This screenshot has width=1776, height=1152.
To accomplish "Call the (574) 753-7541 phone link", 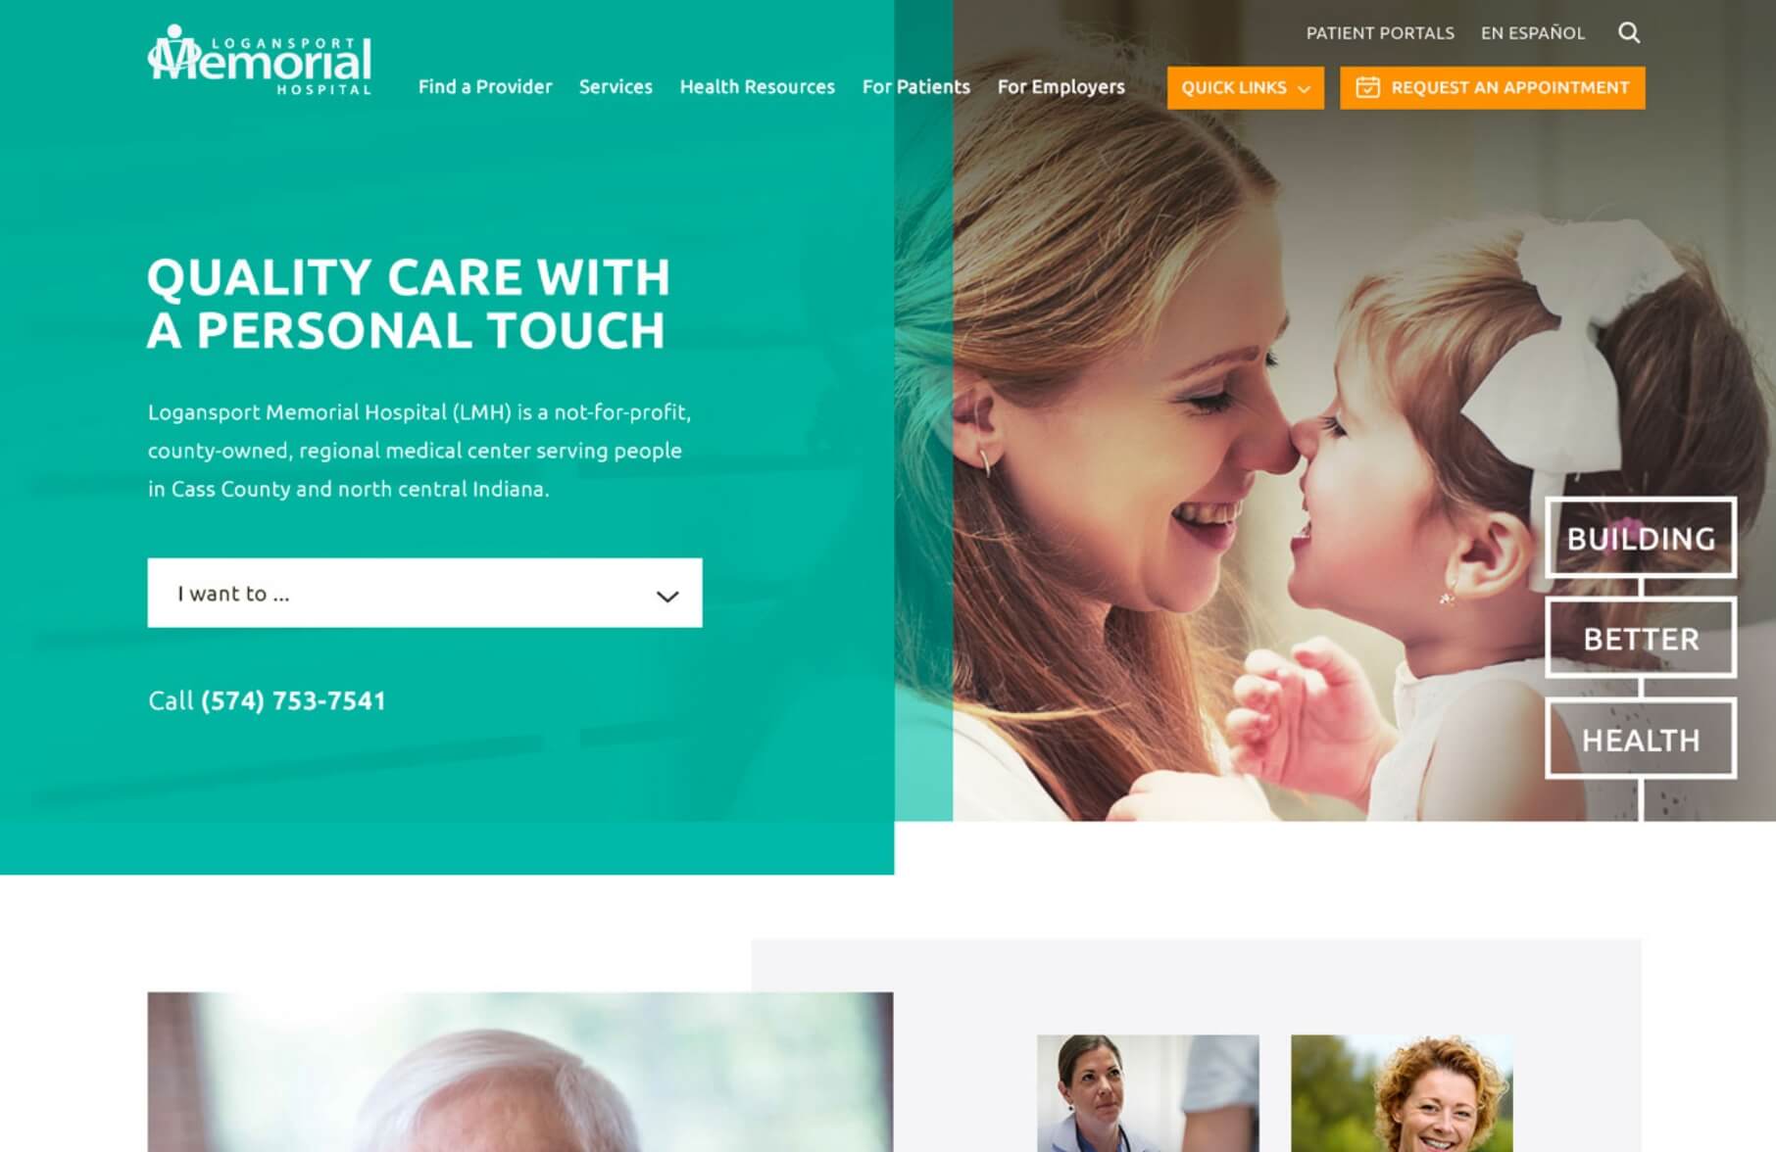I will 293,700.
